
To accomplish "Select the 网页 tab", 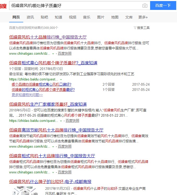I will tap(16, 17).
